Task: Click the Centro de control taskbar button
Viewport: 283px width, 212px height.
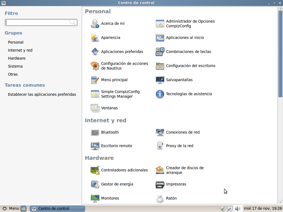Action: (57, 209)
